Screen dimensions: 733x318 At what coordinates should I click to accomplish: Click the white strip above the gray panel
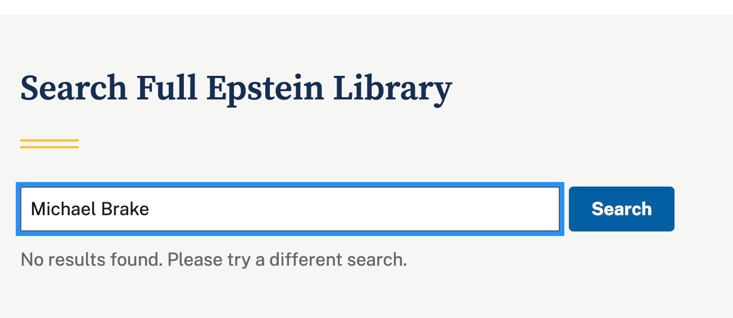click(x=365, y=7)
